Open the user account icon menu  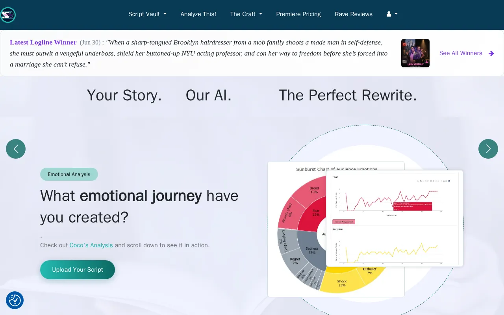pos(392,14)
